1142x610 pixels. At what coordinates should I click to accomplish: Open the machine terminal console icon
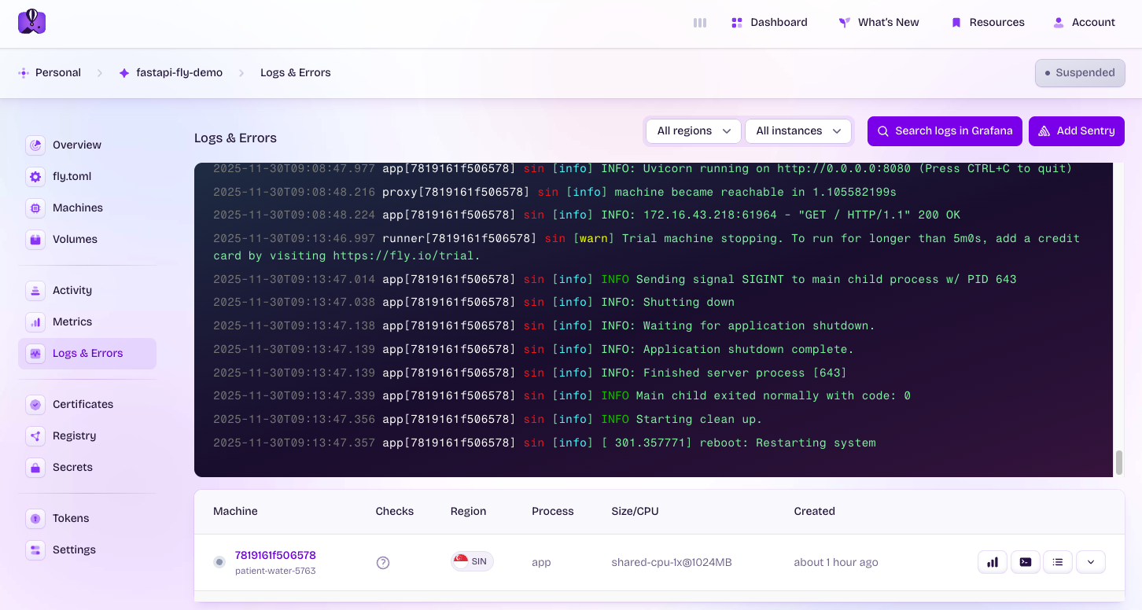[x=1025, y=562]
